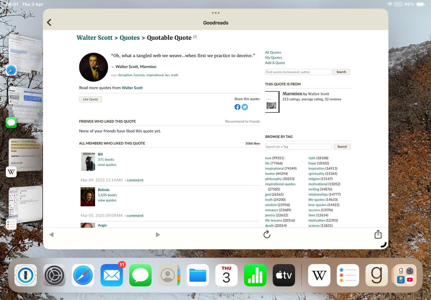Open the Marmion book title link
Image resolution: width=431 pixels, height=300 pixels.
click(292, 94)
